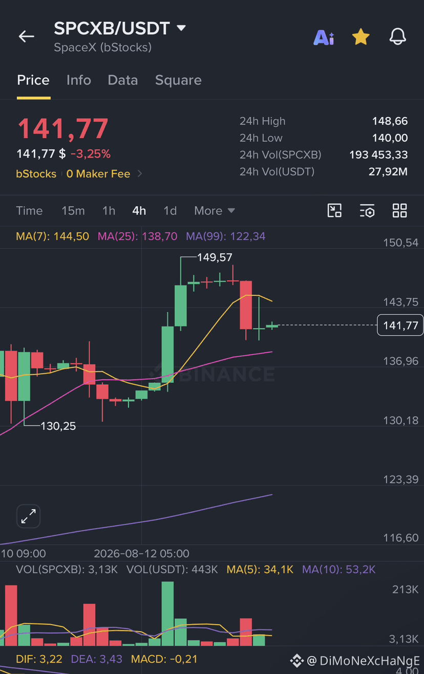Open the AI assistant icon
This screenshot has height=674, width=424.
pyautogui.click(x=324, y=37)
